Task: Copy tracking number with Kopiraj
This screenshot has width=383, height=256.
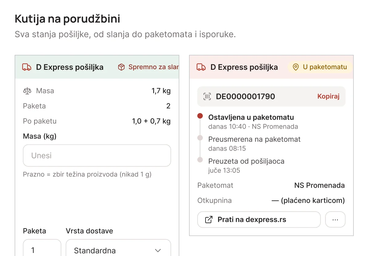Action: pyautogui.click(x=328, y=97)
